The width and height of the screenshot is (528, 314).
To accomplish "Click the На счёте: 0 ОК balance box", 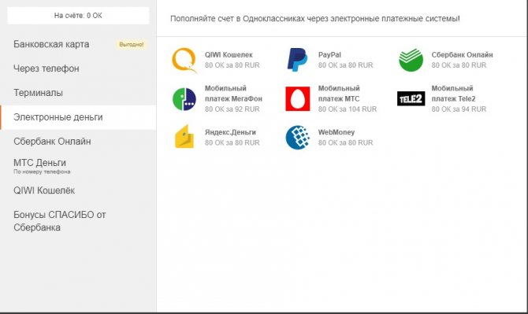I will 78,16.
